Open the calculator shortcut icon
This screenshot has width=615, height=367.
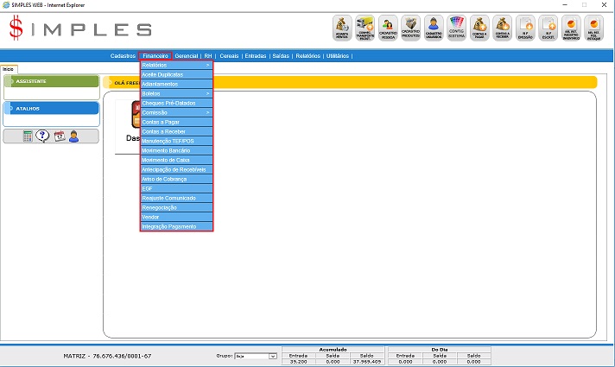click(x=29, y=136)
